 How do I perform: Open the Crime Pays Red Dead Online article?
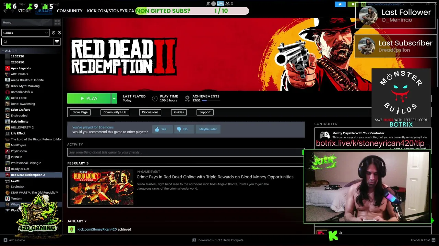tap(215, 177)
